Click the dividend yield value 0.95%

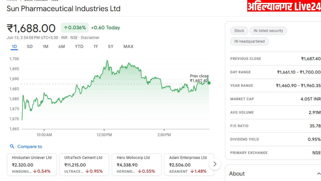click(x=314, y=139)
